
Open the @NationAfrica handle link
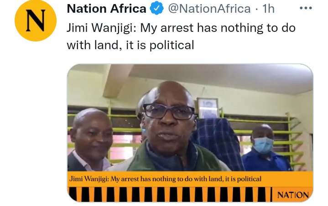(209, 9)
